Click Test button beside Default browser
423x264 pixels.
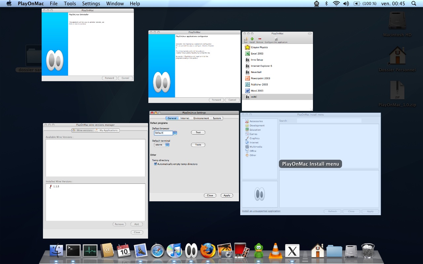198,132
